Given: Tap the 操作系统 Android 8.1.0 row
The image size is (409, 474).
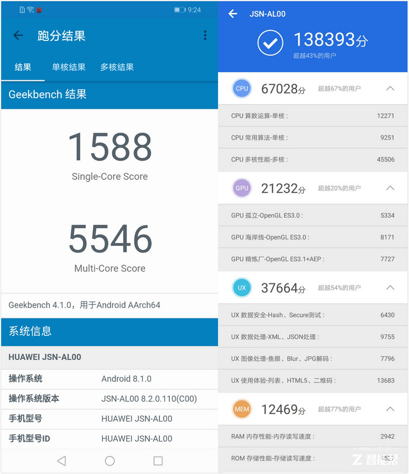Looking at the screenshot, I should tap(110, 379).
